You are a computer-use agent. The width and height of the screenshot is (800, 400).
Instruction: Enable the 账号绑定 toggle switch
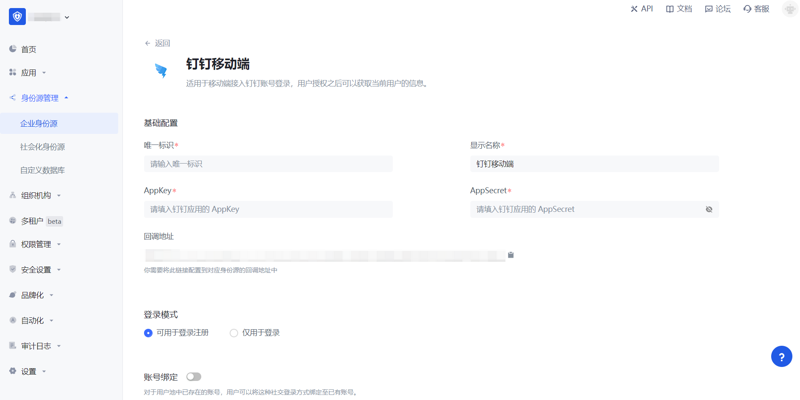click(194, 377)
